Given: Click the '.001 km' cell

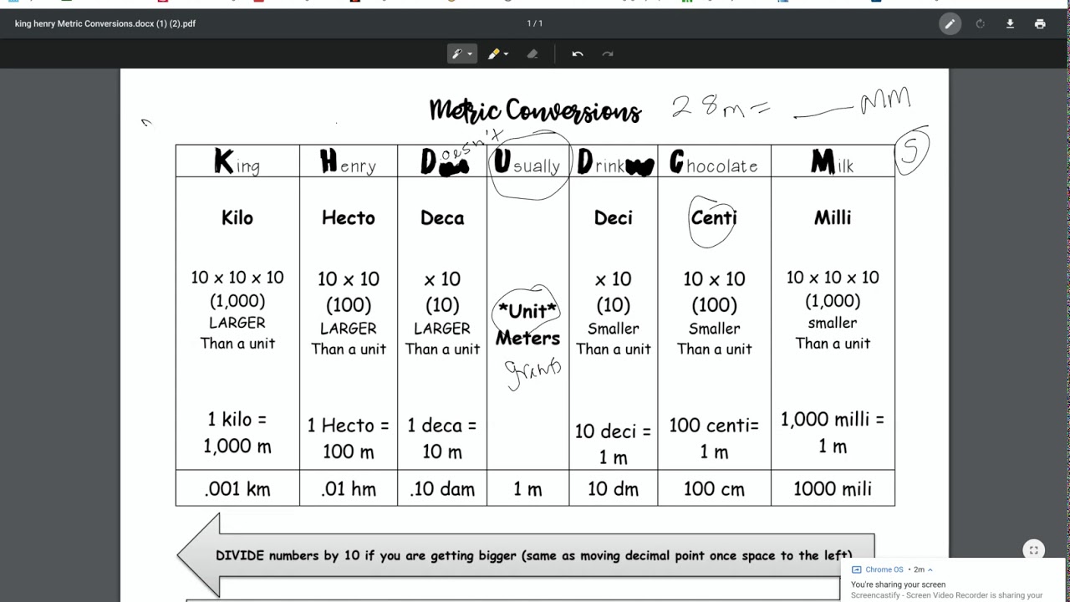Looking at the screenshot, I should (x=237, y=488).
